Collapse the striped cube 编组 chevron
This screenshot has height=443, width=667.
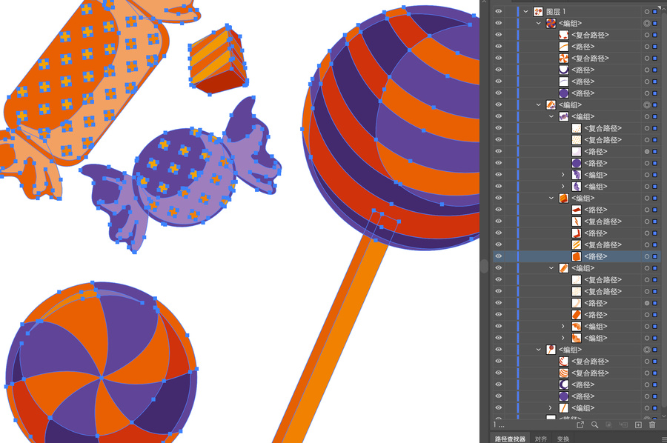(551, 198)
